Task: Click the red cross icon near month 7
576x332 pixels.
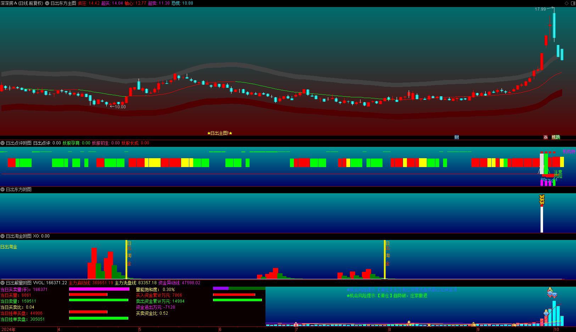Action: click(x=296, y=325)
